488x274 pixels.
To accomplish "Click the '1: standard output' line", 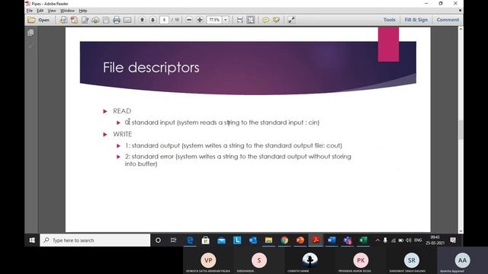I will [233, 145].
